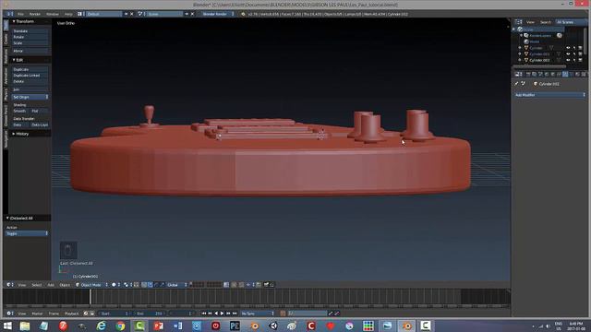The image size is (591, 332).
Task: Click the viewport shading sphere icon
Action: [x=114, y=285]
